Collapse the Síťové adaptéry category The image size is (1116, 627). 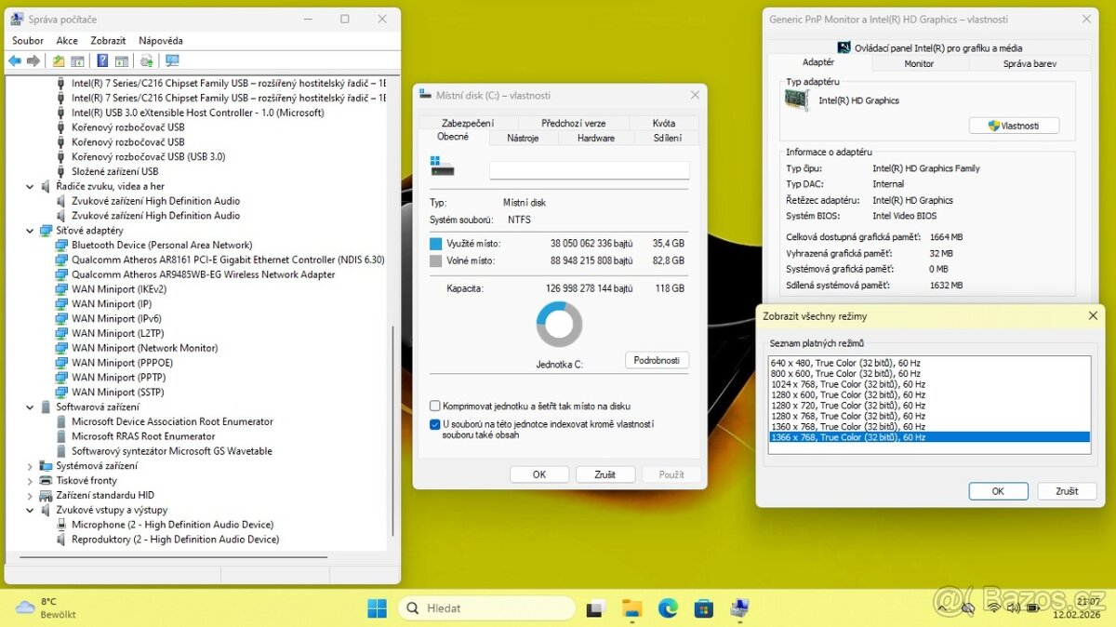30,230
